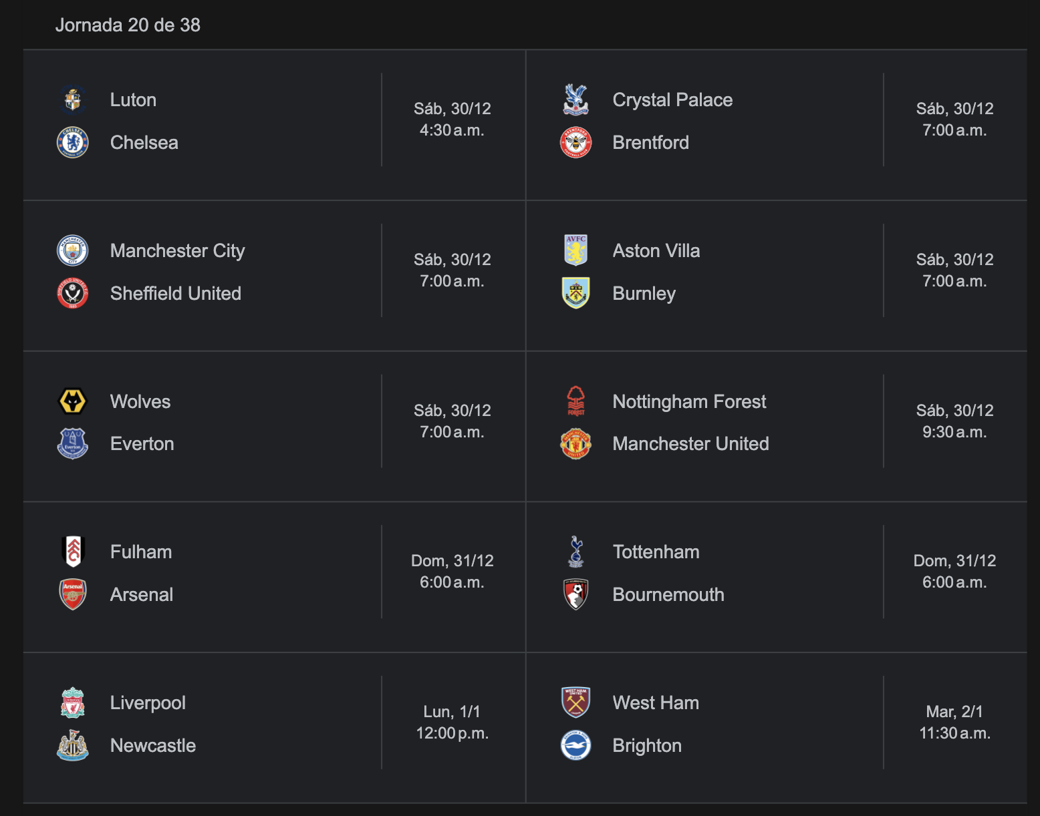This screenshot has height=816, width=1040.
Task: Select Fulham match date Dom, 31/12
Action: pos(452,561)
